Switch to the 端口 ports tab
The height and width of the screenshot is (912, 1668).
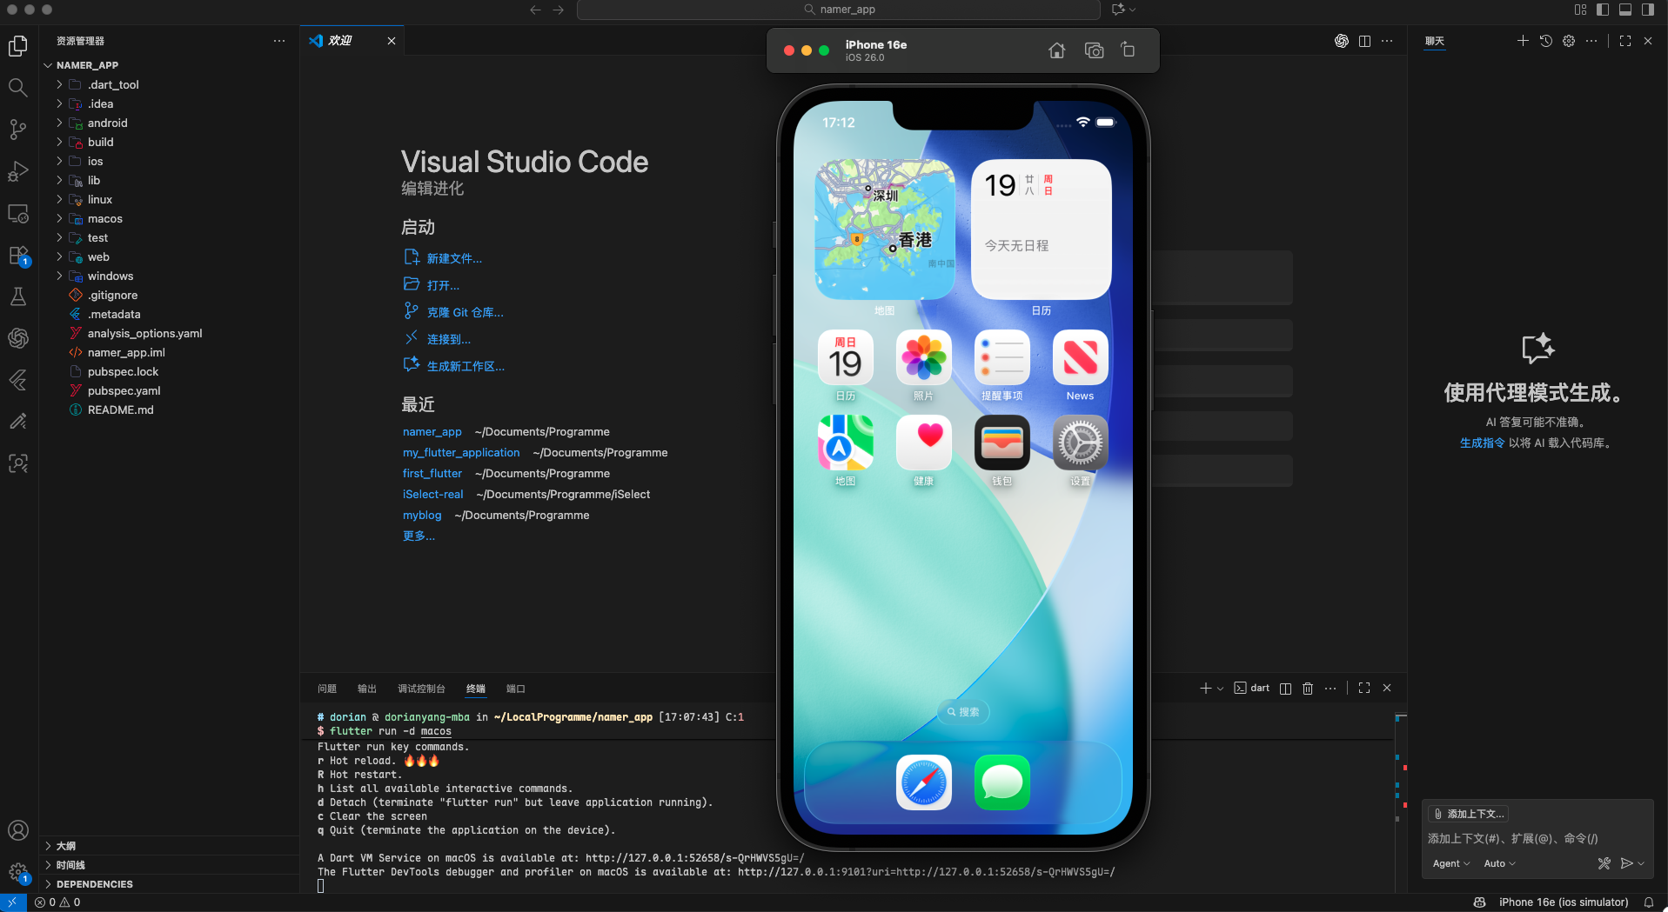[516, 689]
